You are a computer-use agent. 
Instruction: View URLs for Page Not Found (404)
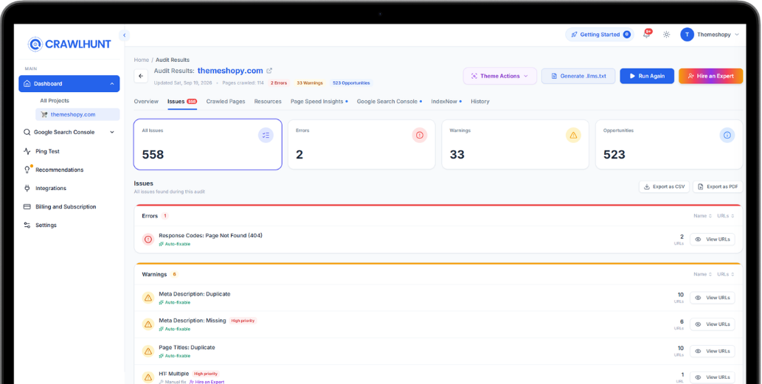click(713, 240)
